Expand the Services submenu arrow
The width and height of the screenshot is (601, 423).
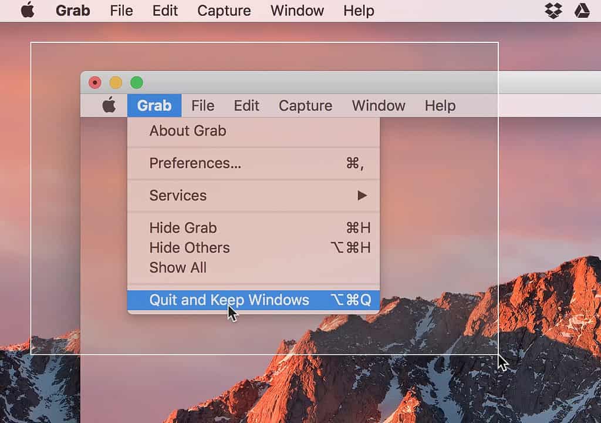click(362, 196)
